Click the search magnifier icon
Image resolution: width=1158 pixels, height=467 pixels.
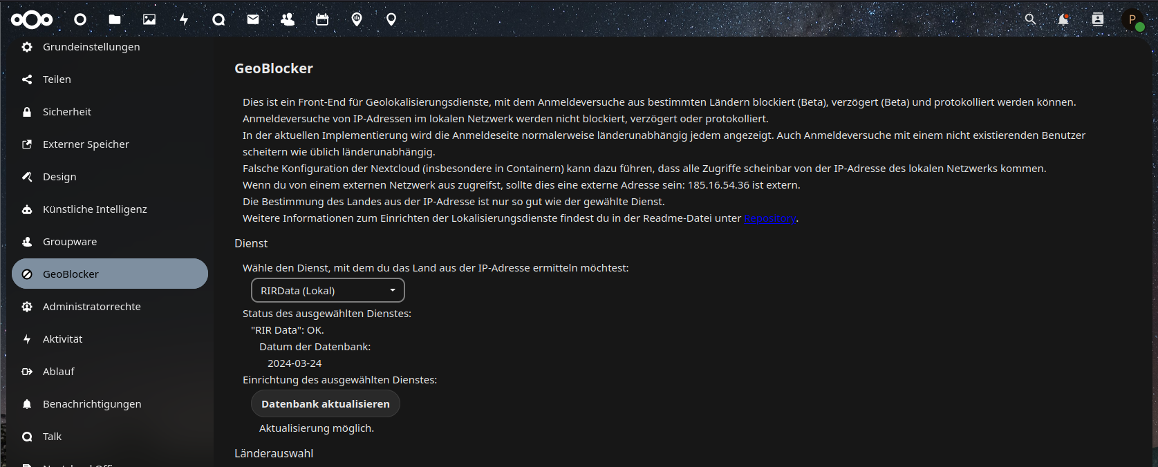pyautogui.click(x=1030, y=19)
